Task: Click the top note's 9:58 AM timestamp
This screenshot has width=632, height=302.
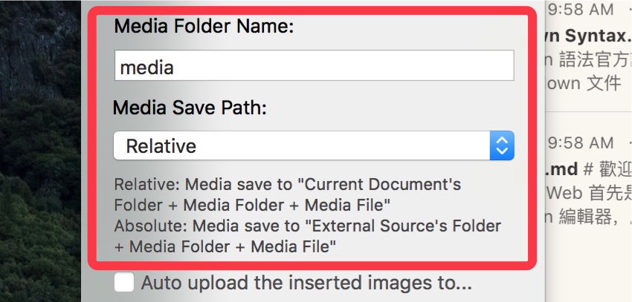Action: point(581,10)
